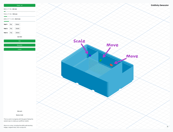Flip Wall 1
Image resolution: width=173 pixels, height=132 pixels.
point(11,24)
